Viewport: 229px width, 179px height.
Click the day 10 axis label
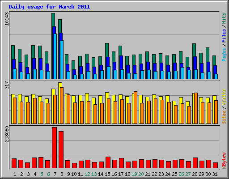coord(74,174)
